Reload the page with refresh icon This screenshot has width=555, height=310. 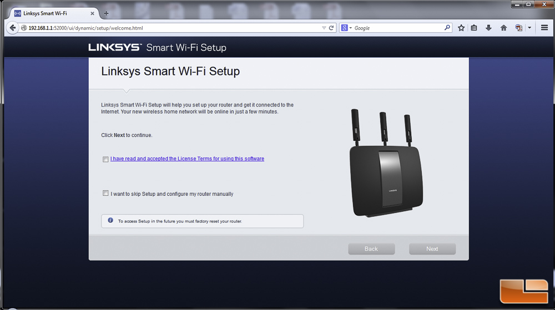(331, 28)
